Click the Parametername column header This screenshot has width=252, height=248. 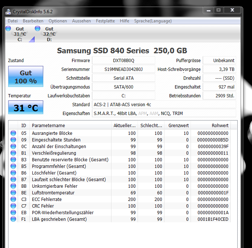coord(70,126)
